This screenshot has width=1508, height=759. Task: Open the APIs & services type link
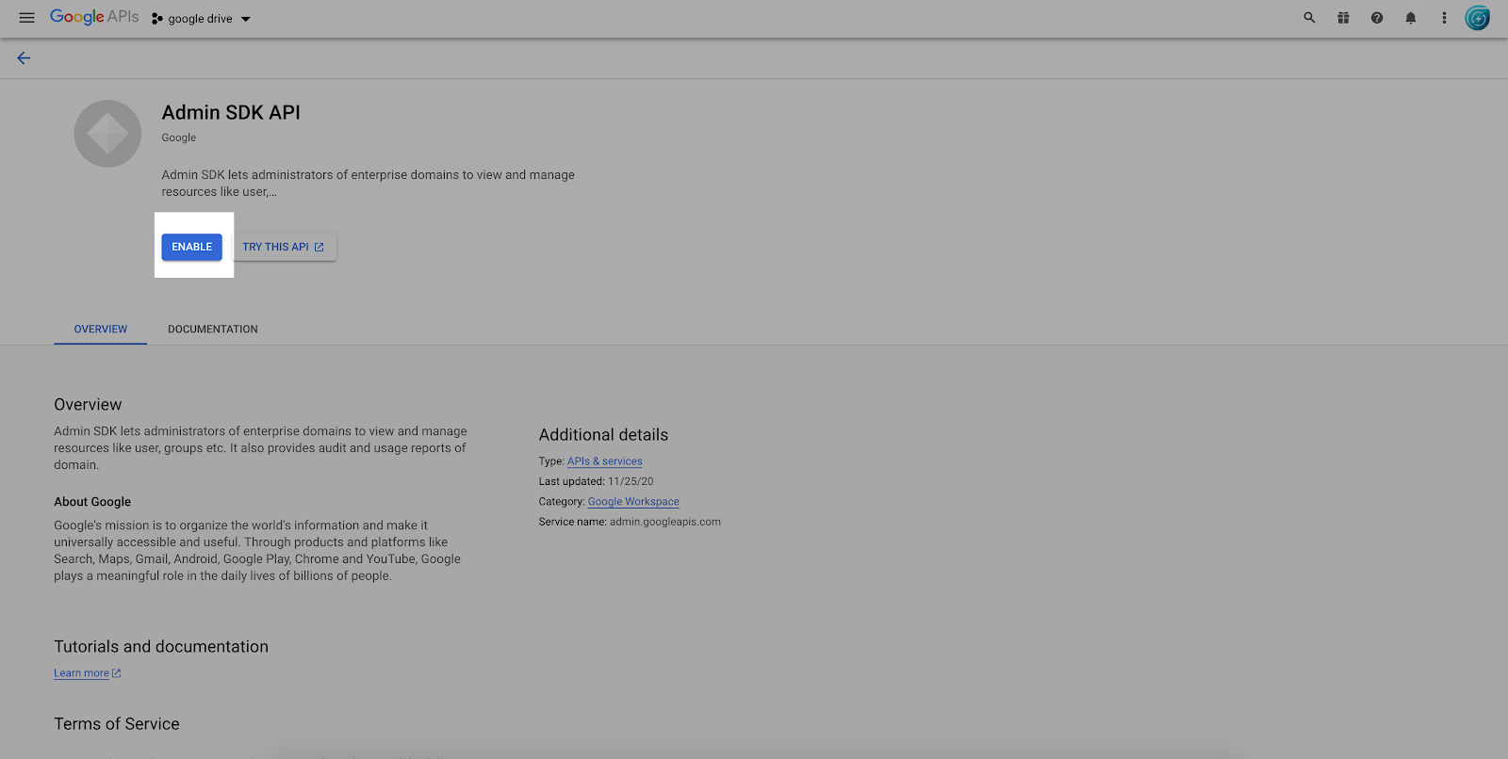[x=605, y=461]
